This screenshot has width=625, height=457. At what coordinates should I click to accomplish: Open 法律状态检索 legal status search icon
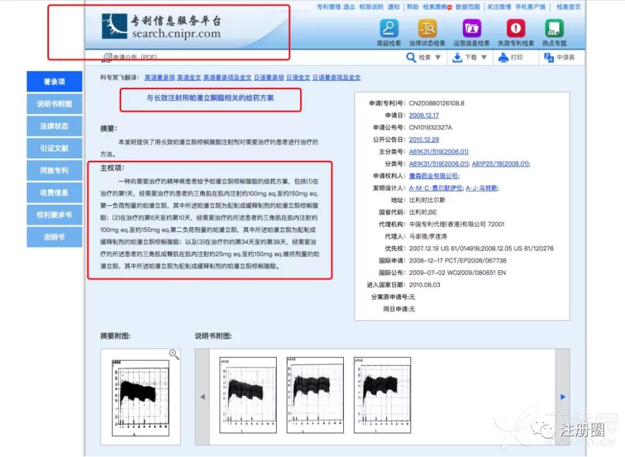(427, 28)
